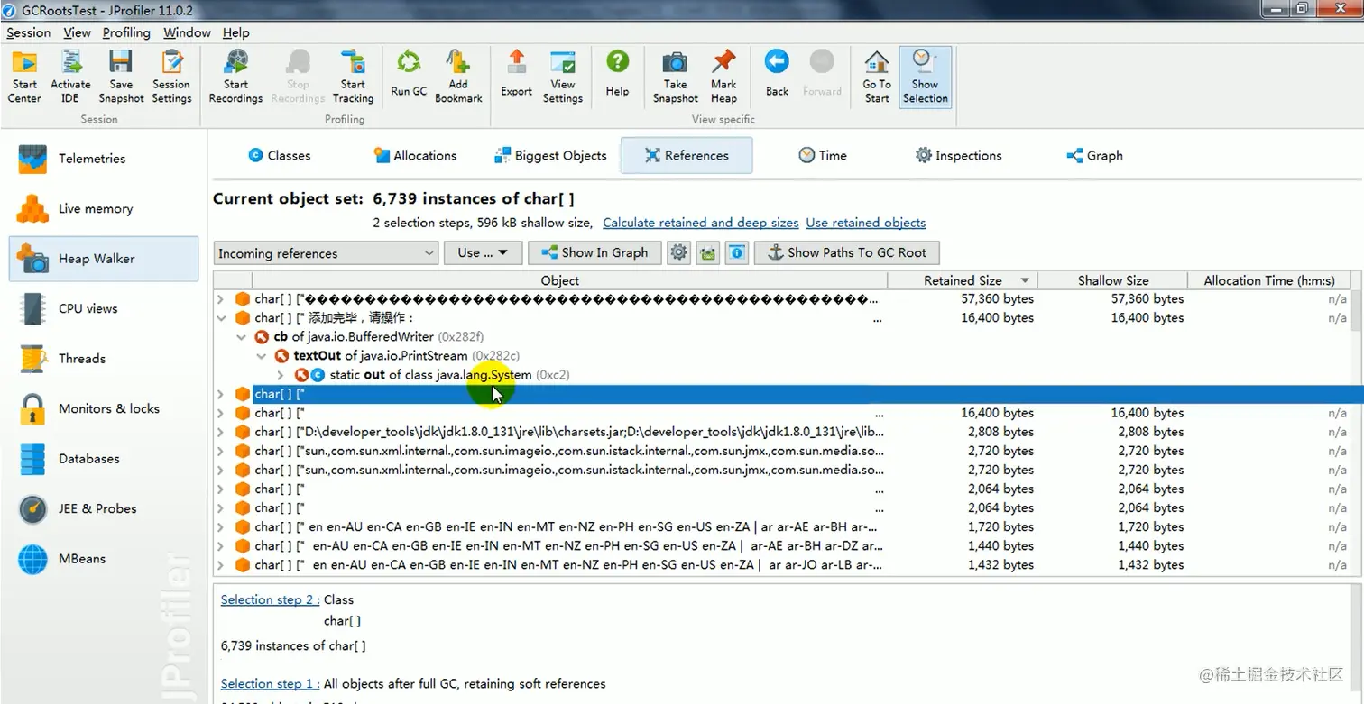This screenshot has width=1364, height=704.
Task: Click Take Snapshot camera icon
Action: 675,76
